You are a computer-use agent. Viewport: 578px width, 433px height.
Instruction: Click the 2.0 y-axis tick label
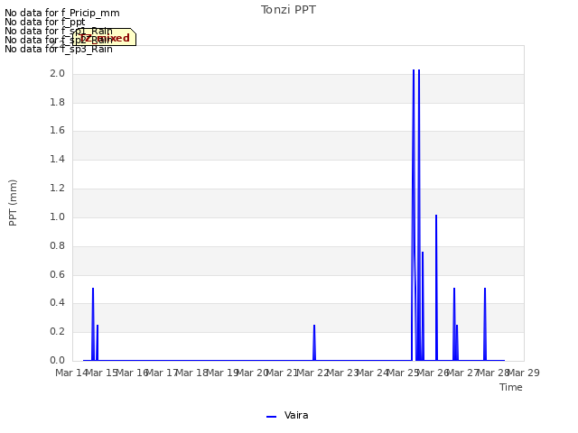57,74
